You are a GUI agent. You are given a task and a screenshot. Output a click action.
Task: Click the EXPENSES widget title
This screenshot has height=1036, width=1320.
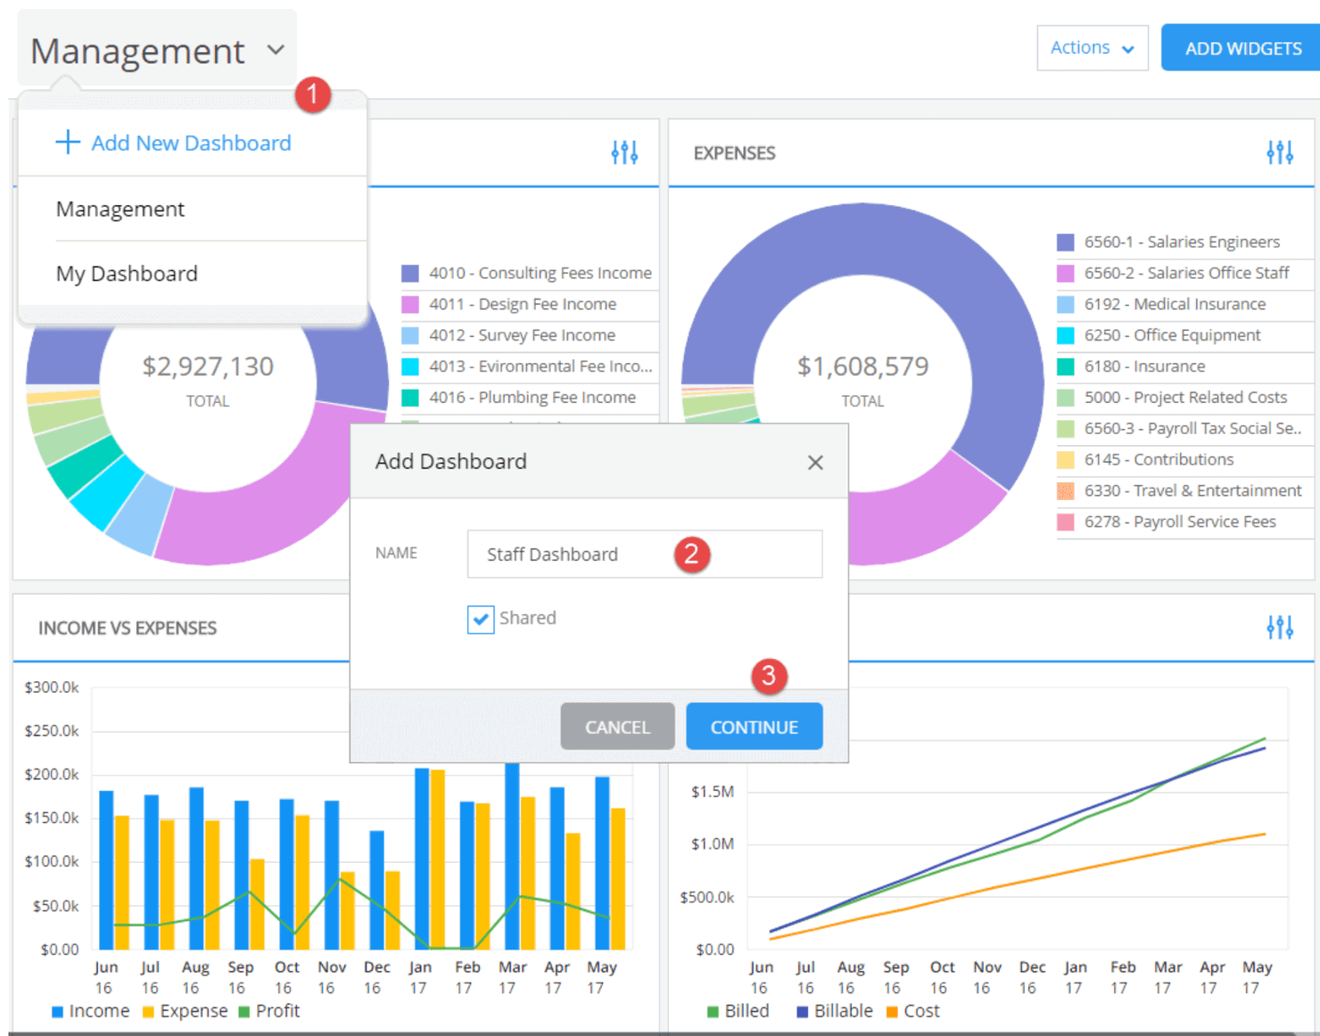(734, 153)
